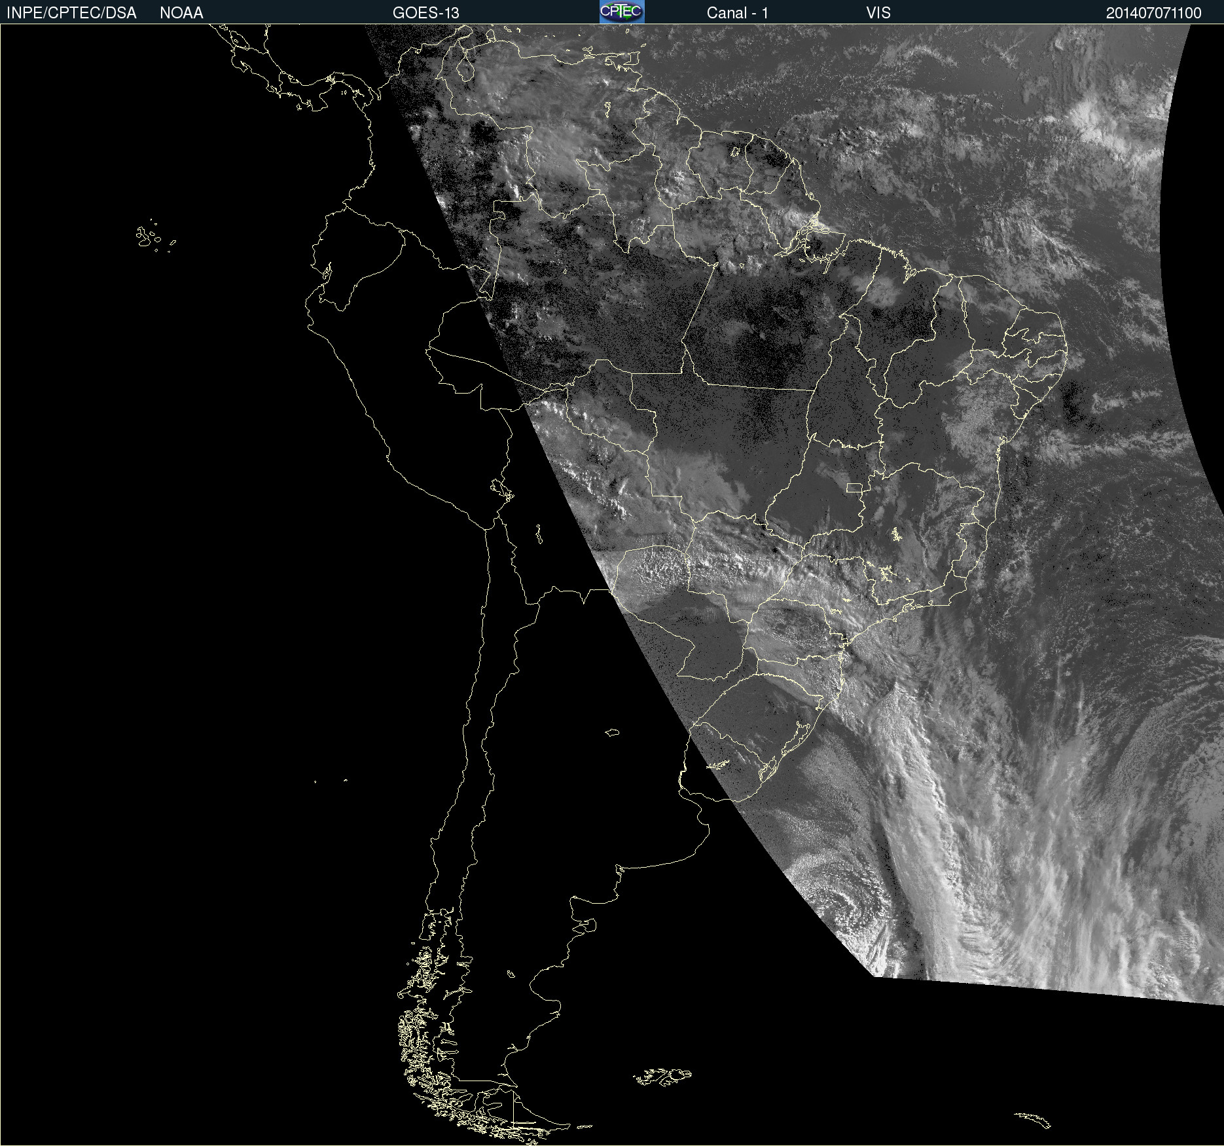
Task: Click the VIS label in header
Action: 878,13
